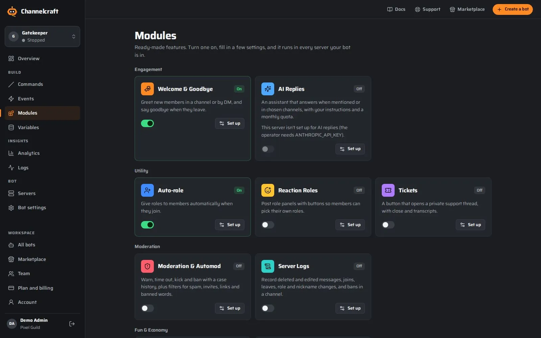This screenshot has width=541, height=338.
Task: Click the Reaction Roles smiley icon
Action: pos(268,190)
